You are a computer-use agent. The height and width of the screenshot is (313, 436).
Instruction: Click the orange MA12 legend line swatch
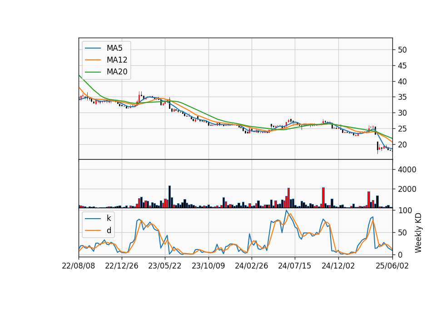(x=93, y=60)
